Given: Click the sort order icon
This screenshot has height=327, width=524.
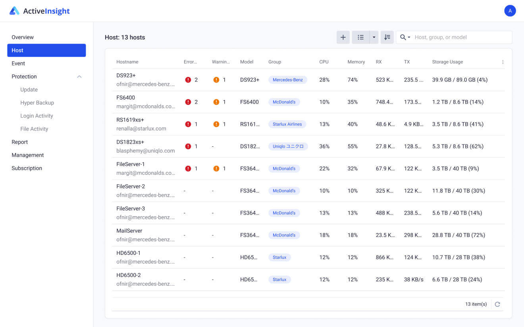Looking at the screenshot, I should click(x=387, y=37).
